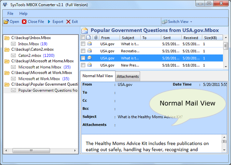Click the large mail icon beside mailbox title
Image resolution: width=231 pixels, height=165 pixels.
click(x=85, y=30)
